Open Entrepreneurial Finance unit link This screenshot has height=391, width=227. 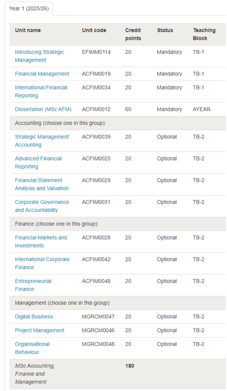[x=33, y=285]
